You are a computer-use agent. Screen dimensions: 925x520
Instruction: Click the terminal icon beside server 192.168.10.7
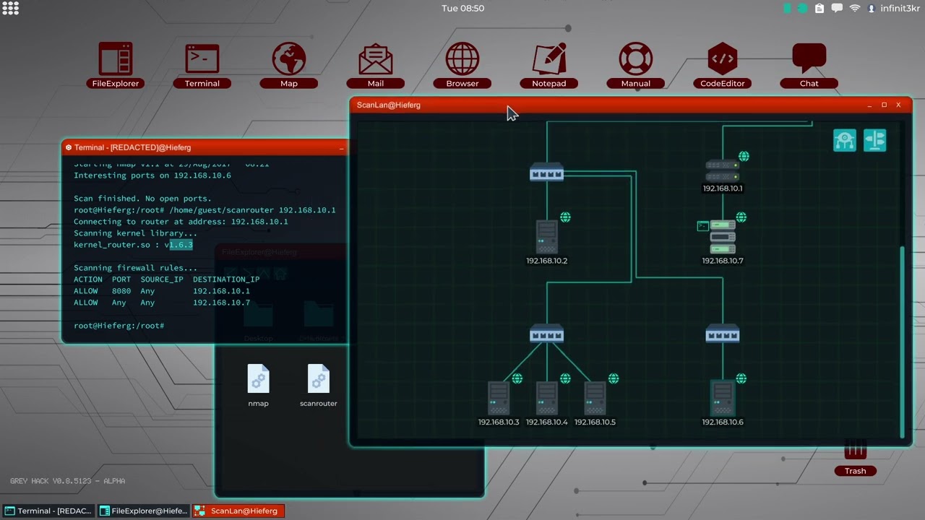tap(702, 226)
